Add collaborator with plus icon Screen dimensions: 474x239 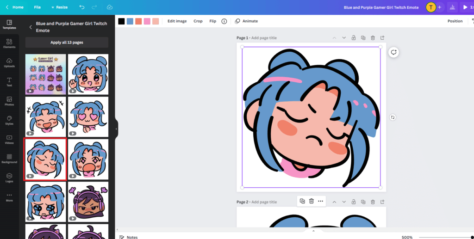[440, 7]
